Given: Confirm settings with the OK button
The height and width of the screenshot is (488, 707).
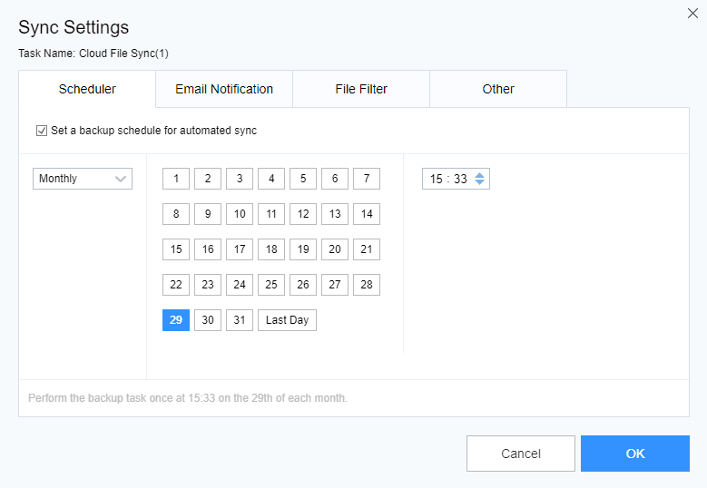Looking at the screenshot, I should click(x=635, y=454).
